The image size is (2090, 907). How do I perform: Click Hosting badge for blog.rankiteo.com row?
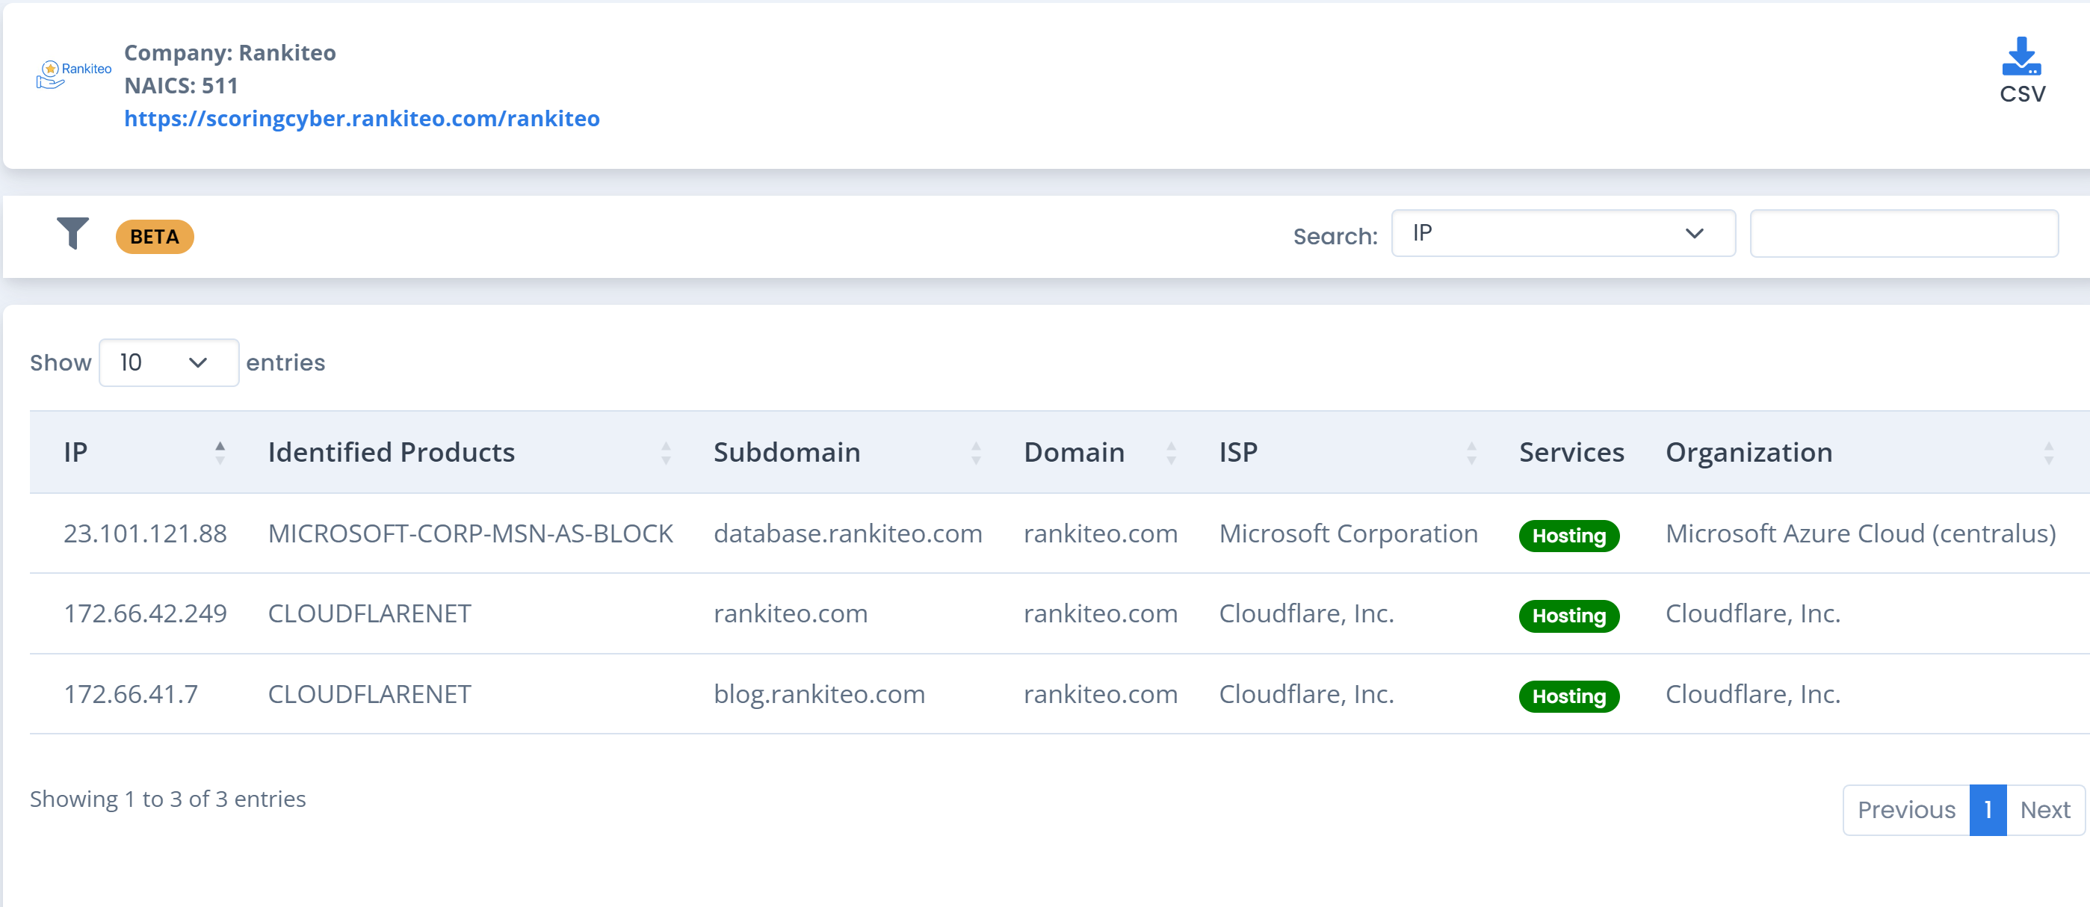tap(1568, 696)
